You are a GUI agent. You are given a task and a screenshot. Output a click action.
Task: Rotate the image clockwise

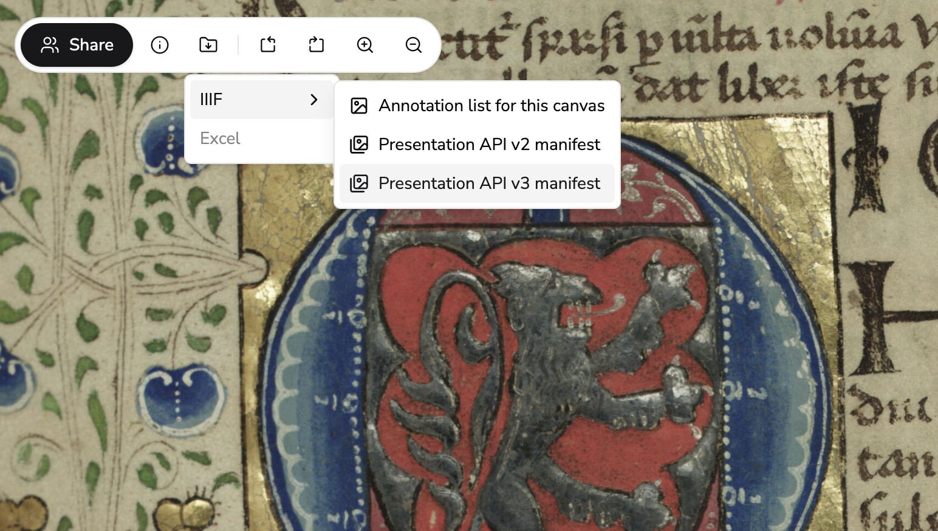point(317,45)
